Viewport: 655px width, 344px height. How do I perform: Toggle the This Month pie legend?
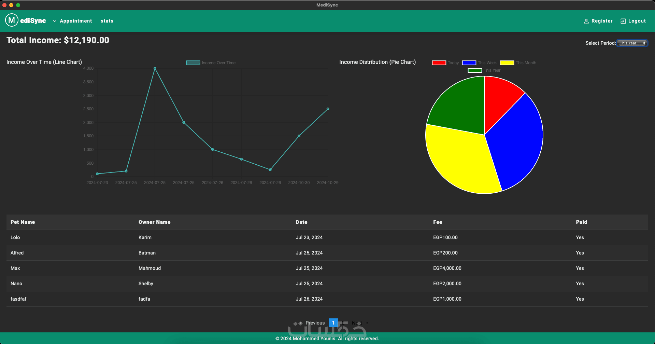518,63
